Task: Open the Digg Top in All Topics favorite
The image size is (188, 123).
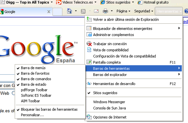Action: 26,2
